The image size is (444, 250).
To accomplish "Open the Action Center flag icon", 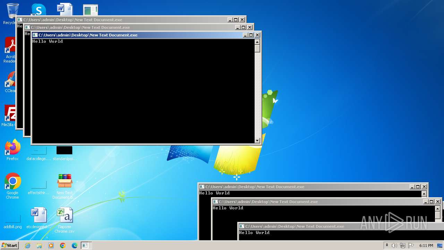I will (411, 245).
